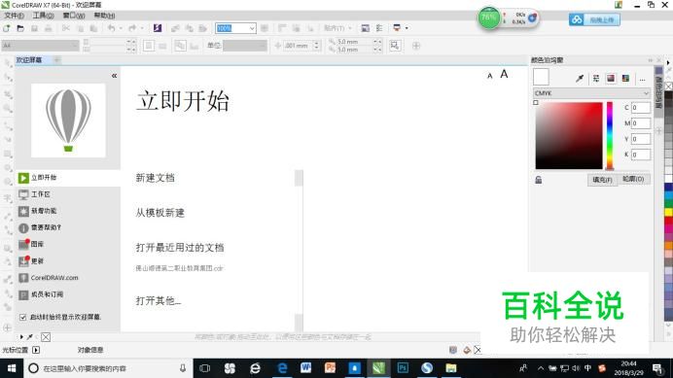Increase welcome screen text size with large A
The width and height of the screenshot is (673, 378).
point(504,74)
